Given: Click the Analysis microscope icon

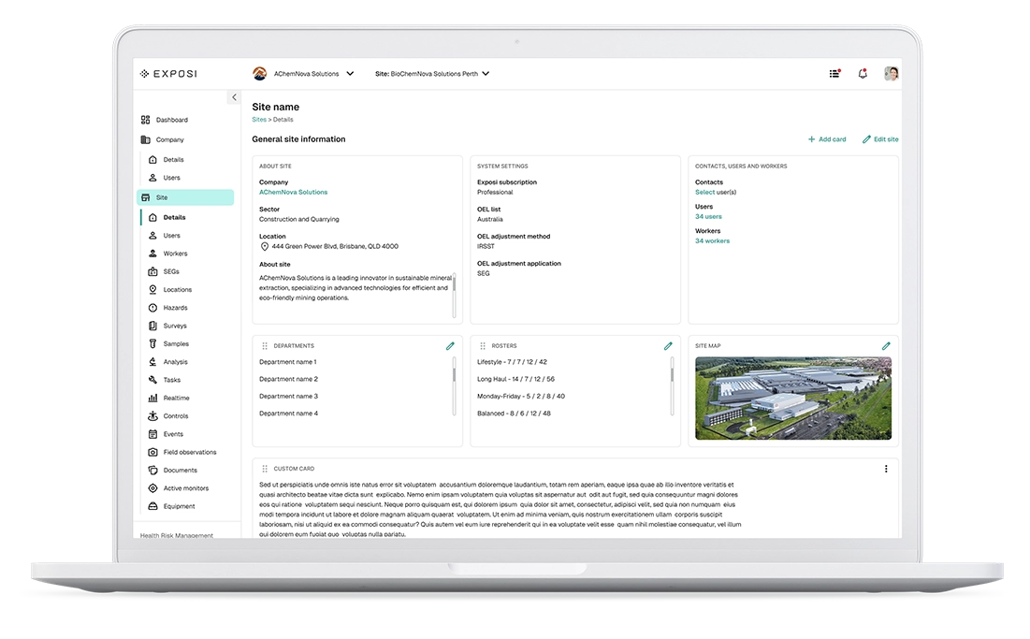Looking at the screenshot, I should [x=152, y=362].
